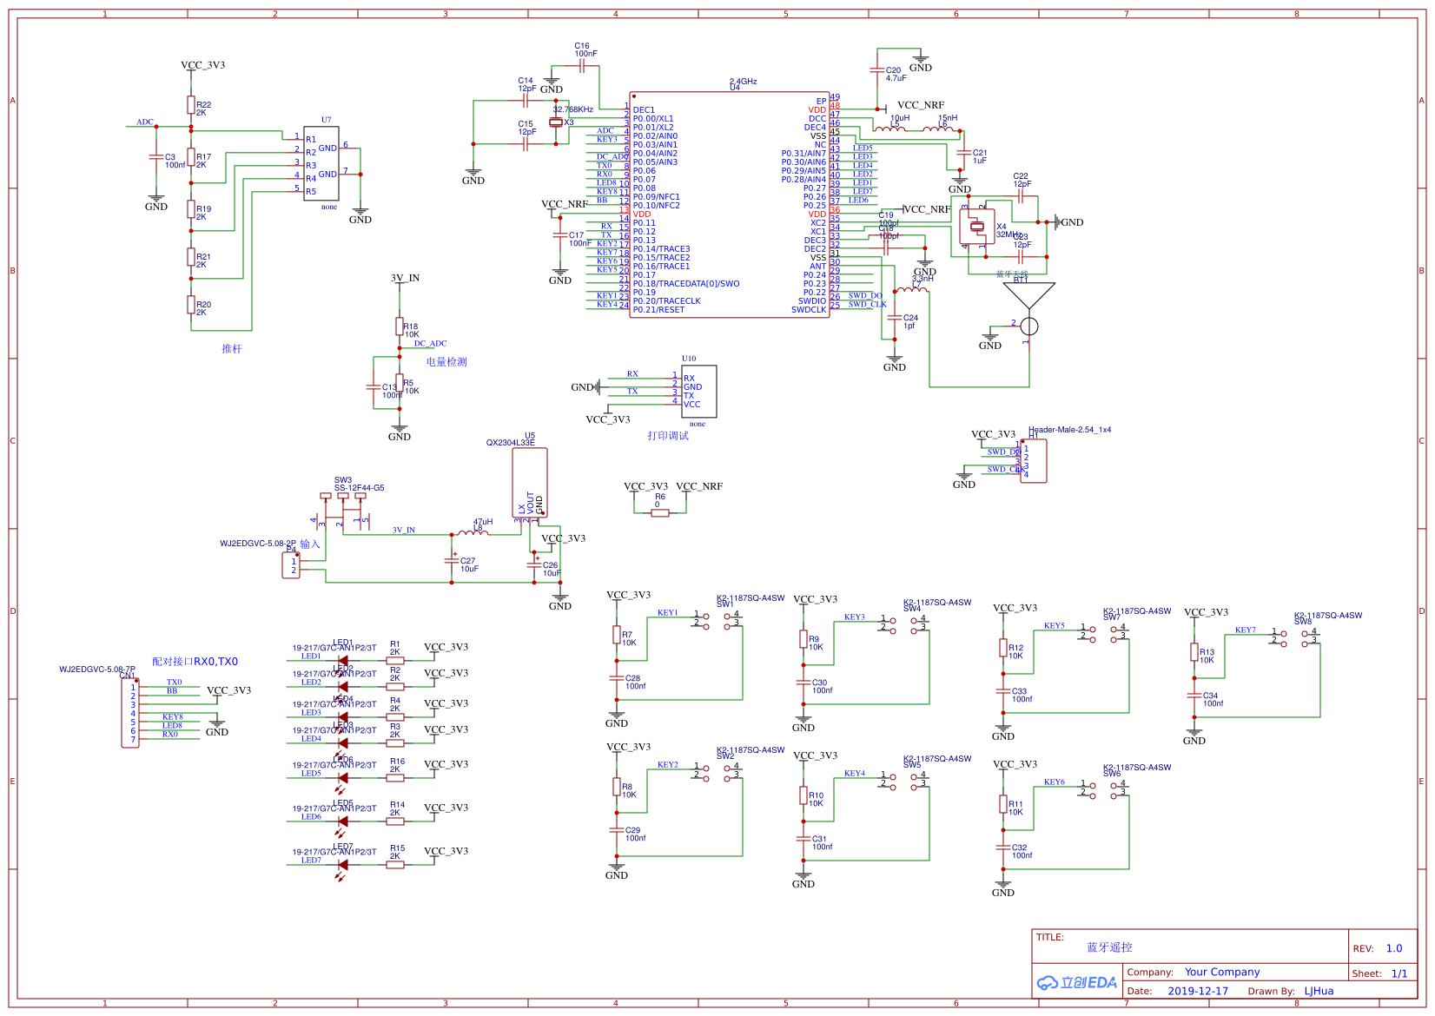The height and width of the screenshot is (1016, 1435).
Task: Select capacitor C28 100nf symbol
Action: (617, 678)
